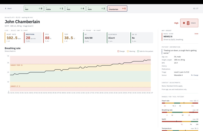The image size is (203, 131).
Task: Click the score circle icon in Nair tab
Action: 40,9
